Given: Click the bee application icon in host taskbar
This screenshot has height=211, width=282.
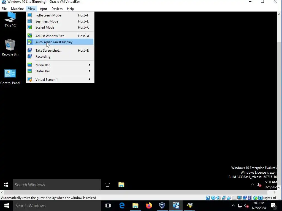Looking at the screenshot, I should (189, 206).
